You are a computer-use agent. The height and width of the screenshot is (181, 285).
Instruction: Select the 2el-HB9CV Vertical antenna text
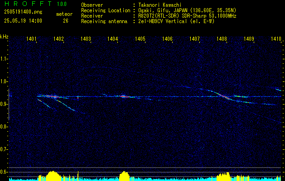click(x=176, y=21)
